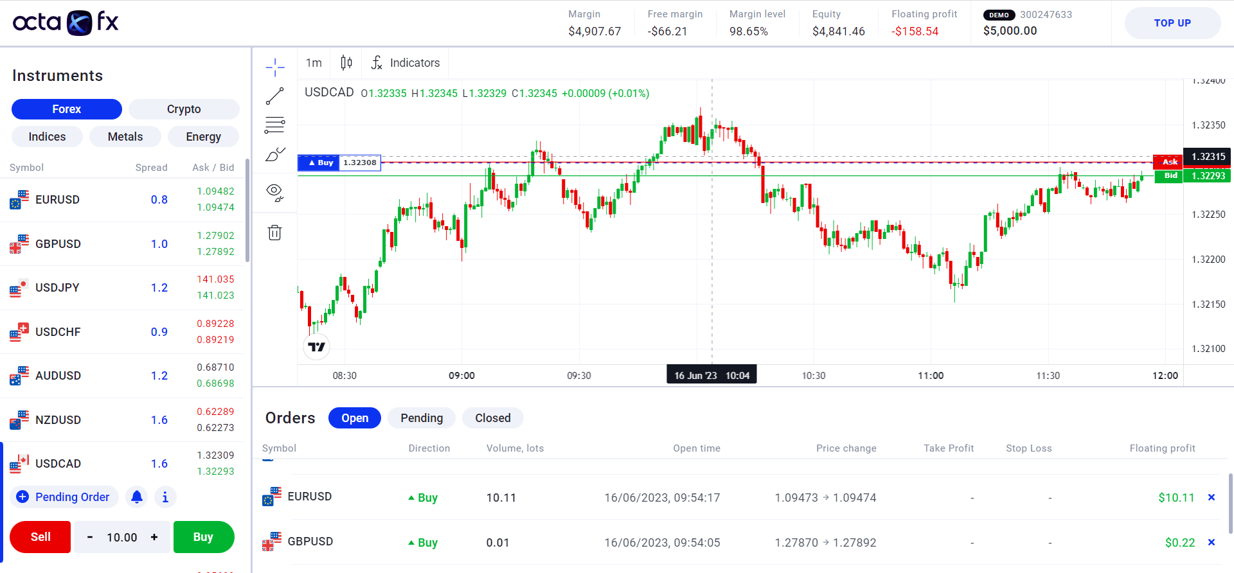Decrease lot volume with minus

point(90,537)
